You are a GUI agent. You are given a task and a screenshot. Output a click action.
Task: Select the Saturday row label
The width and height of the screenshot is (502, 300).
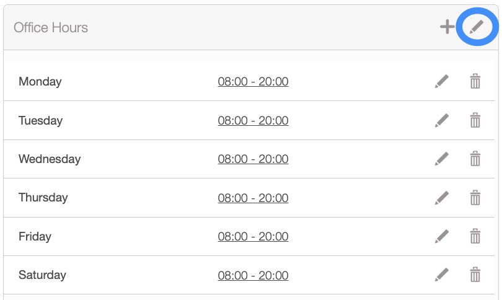coord(42,275)
